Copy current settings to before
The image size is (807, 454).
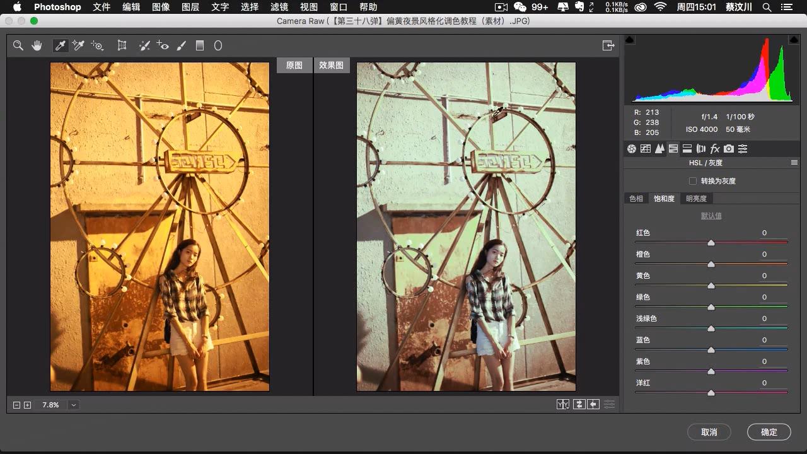(593, 404)
